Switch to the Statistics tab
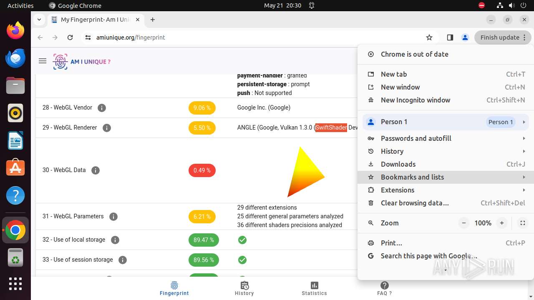Viewport: 534px width, 300px height. point(314,288)
